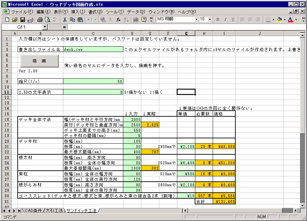307x221 pixels.
Task: Click the Save floppy disk icon
Action: pos(23,20)
